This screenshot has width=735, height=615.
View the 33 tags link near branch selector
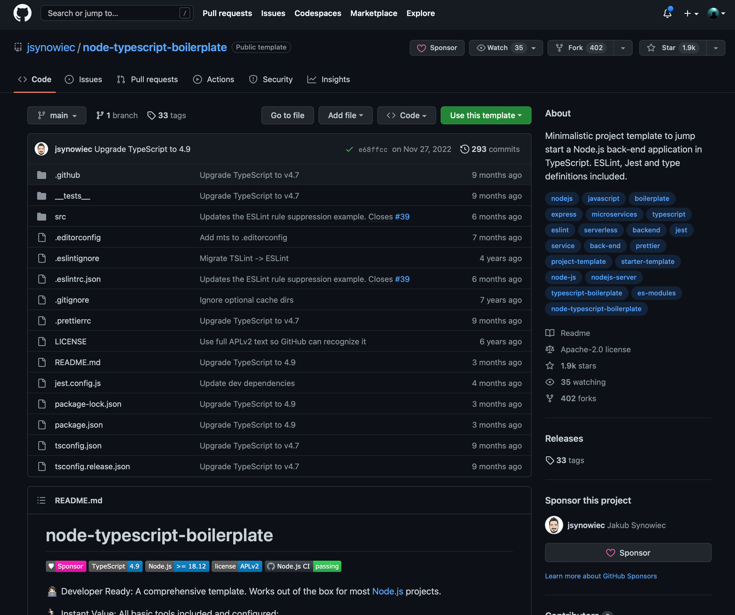167,115
